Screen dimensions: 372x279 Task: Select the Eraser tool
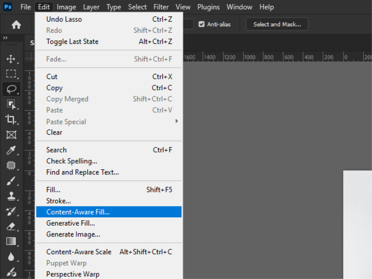(11, 227)
